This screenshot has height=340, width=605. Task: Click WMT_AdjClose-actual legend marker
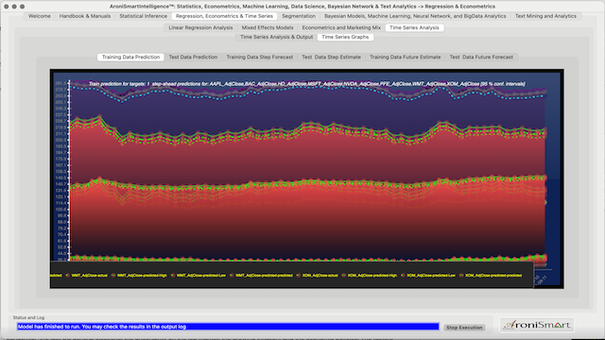click(x=67, y=275)
